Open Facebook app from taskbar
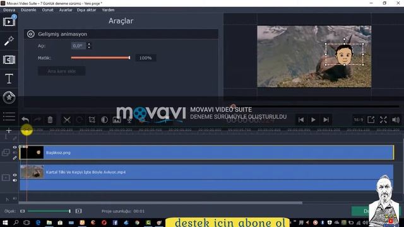This screenshot has height=227, width=404. (115, 223)
